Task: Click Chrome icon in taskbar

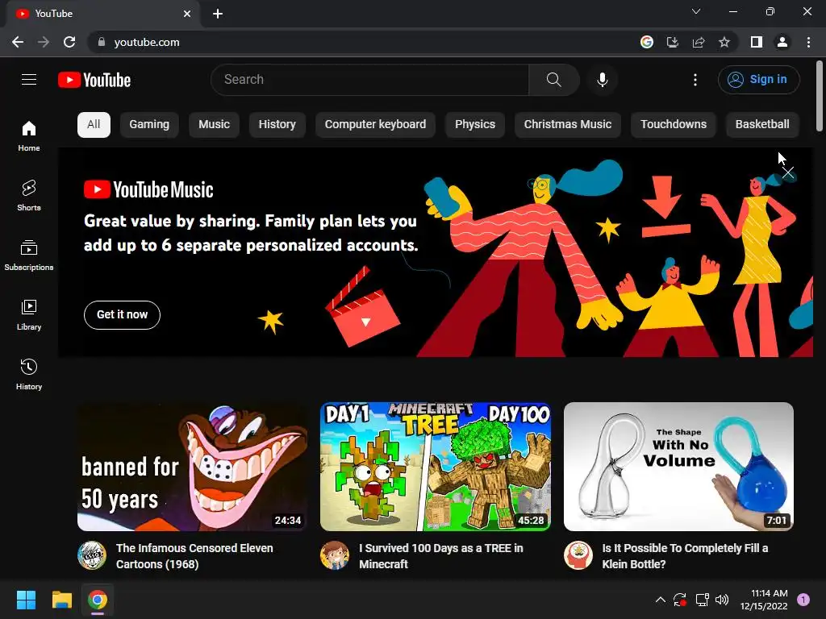Action: [x=98, y=600]
